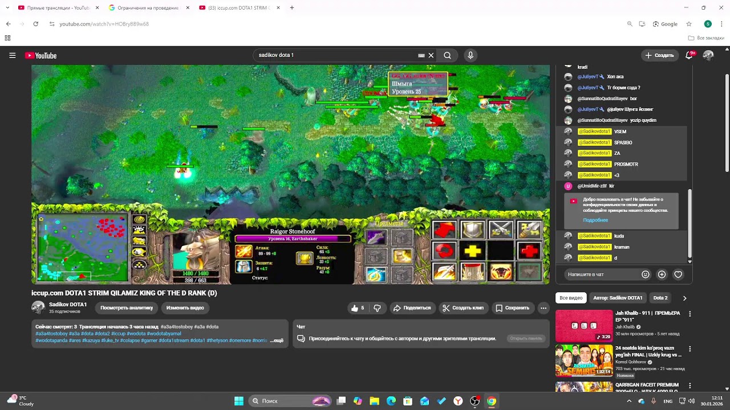Open Jah Khalib 911 video thumbnail
Viewport: 730px width, 410px height.
[584, 326]
